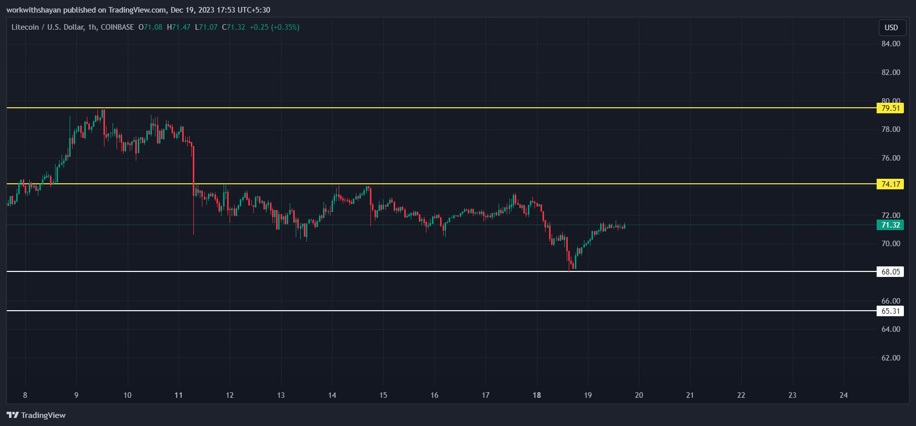The height and width of the screenshot is (426, 916).
Task: Click the 76.00 price axis label
Action: pos(891,158)
